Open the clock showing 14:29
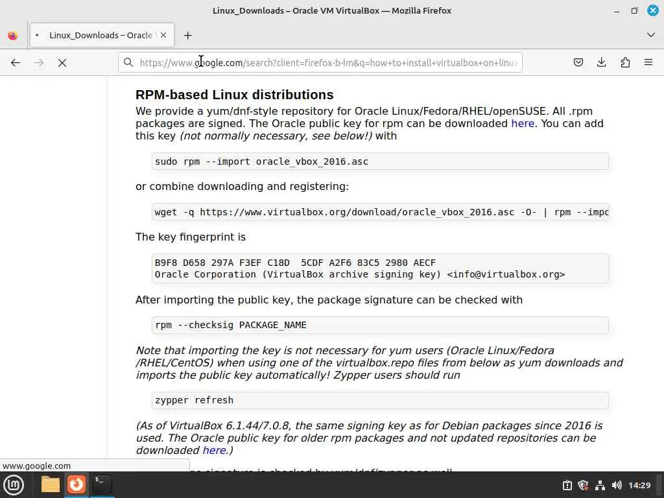Image resolution: width=664 pixels, height=498 pixels. pos(639,485)
